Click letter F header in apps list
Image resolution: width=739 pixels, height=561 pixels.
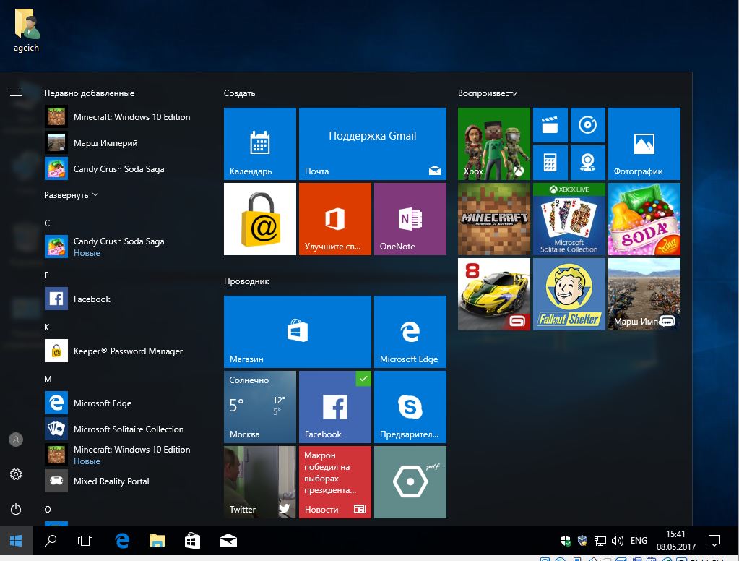[46, 275]
